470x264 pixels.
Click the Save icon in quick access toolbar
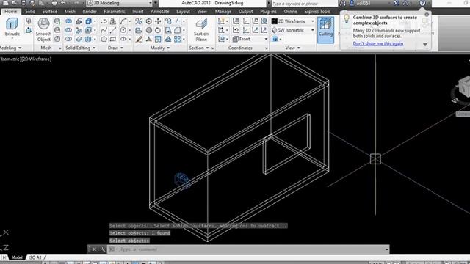[x=23, y=3]
